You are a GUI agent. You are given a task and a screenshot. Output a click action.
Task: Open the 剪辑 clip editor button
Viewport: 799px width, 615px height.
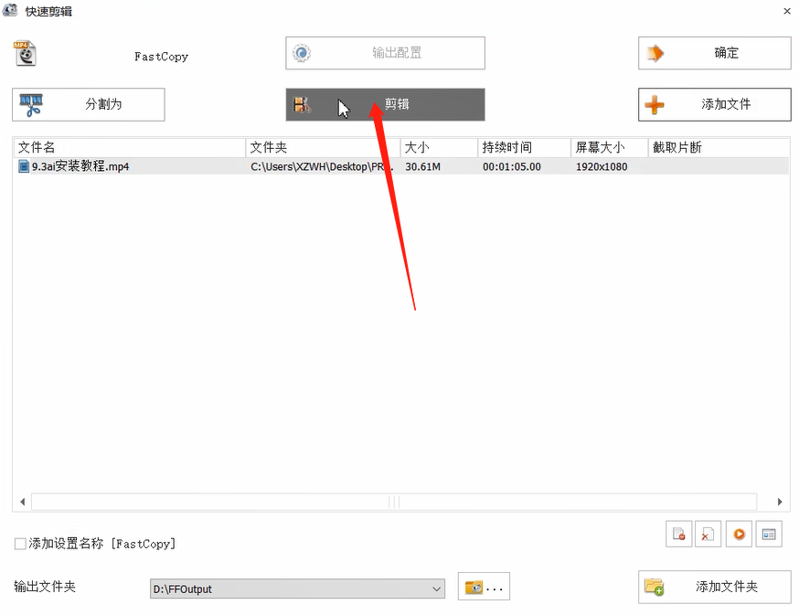pos(385,104)
